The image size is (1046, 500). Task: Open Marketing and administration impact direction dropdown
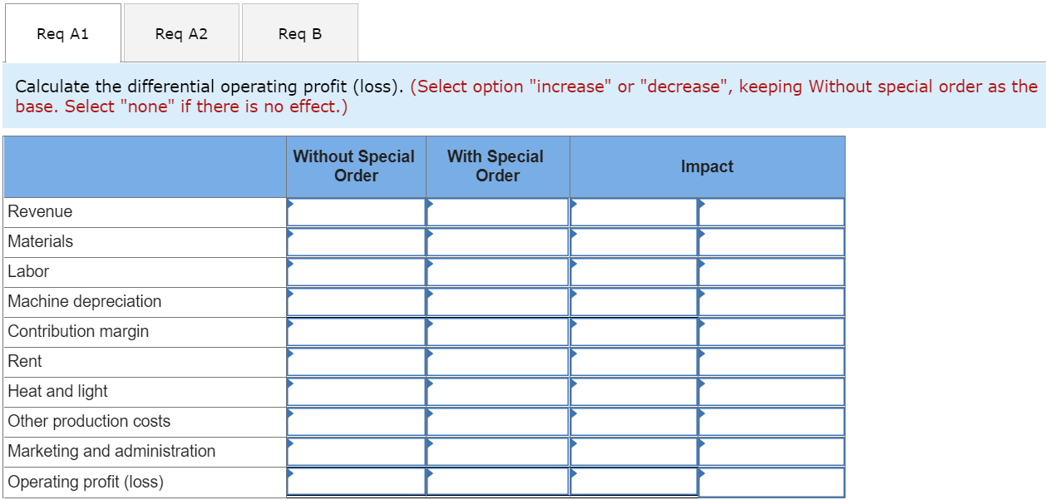pyautogui.click(x=772, y=452)
